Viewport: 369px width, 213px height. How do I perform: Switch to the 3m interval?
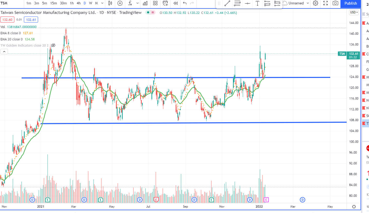click(37, 3)
